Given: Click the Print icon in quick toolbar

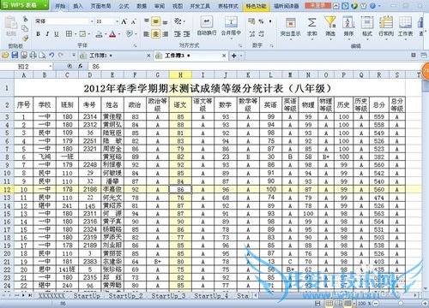Looking at the screenshot, I should pyautogui.click(x=33, y=55).
